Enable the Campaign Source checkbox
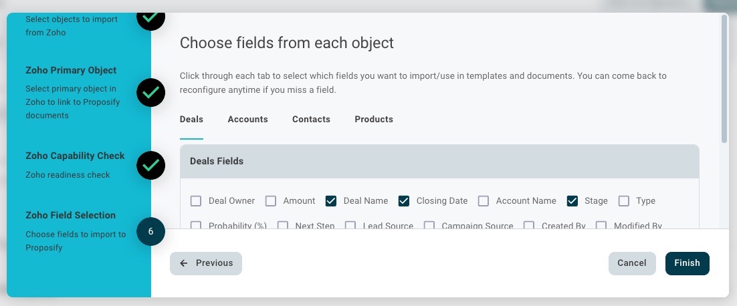Screen dimensions: 737x306 point(429,225)
